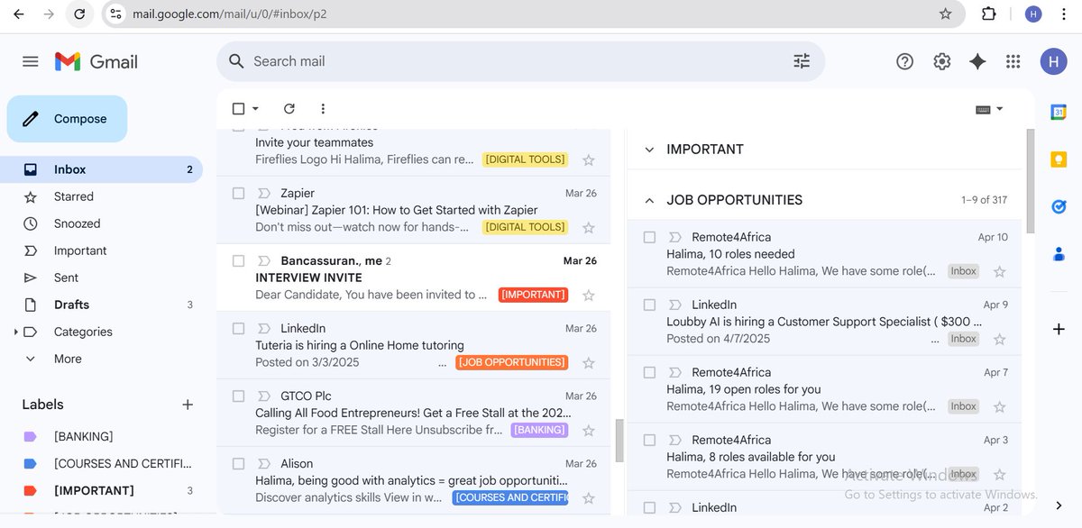This screenshot has width=1082, height=528.
Task: Refresh the inbox
Action: [289, 109]
